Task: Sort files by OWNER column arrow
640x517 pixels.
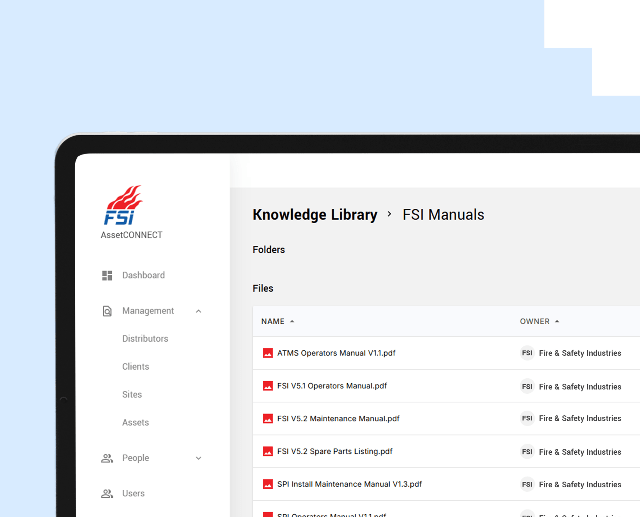Action: pyautogui.click(x=557, y=321)
